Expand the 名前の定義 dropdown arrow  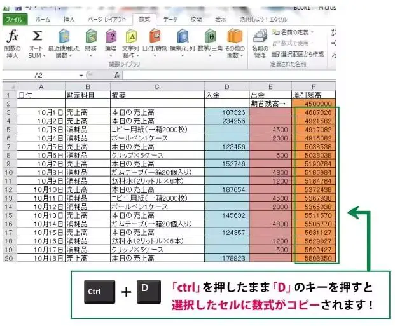click(314, 32)
